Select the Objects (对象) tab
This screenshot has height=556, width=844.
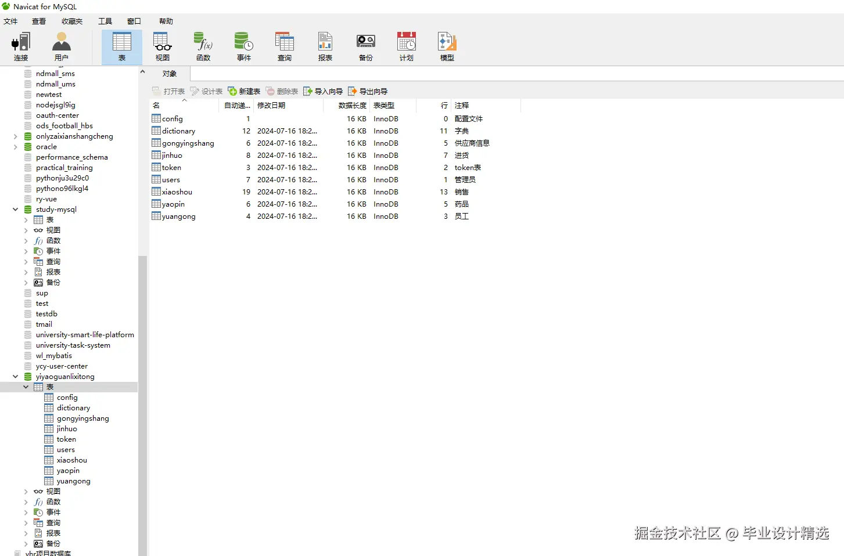(170, 74)
